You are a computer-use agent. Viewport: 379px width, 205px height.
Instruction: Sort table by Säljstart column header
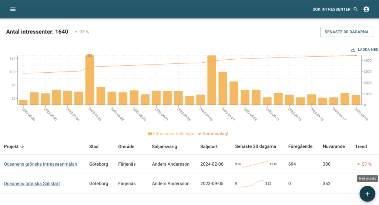click(x=209, y=146)
